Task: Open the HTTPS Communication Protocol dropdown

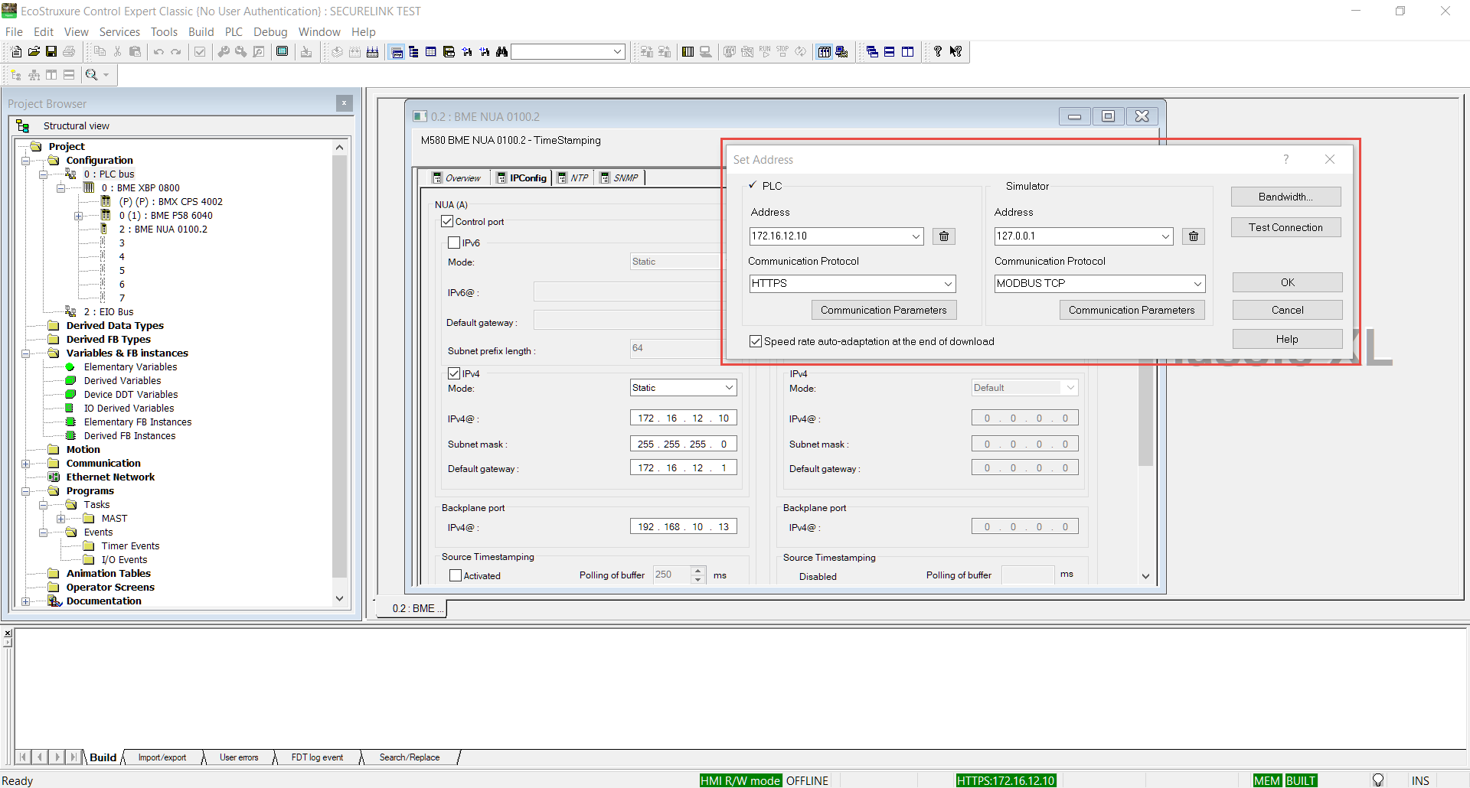Action: pos(948,284)
